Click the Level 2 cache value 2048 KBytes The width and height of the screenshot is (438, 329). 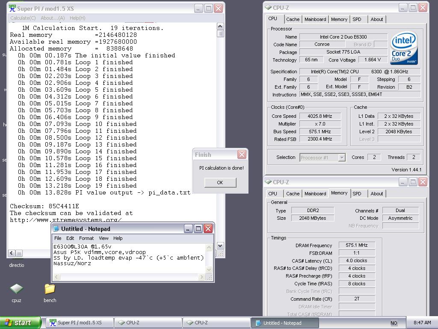(x=399, y=132)
